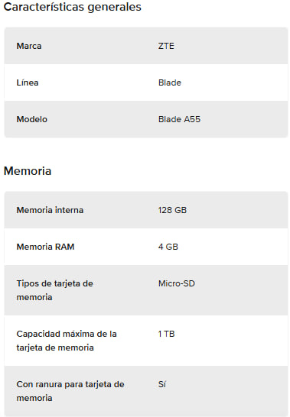290x417 pixels.
Task: Select the Modelo label
Action: [x=31, y=119]
